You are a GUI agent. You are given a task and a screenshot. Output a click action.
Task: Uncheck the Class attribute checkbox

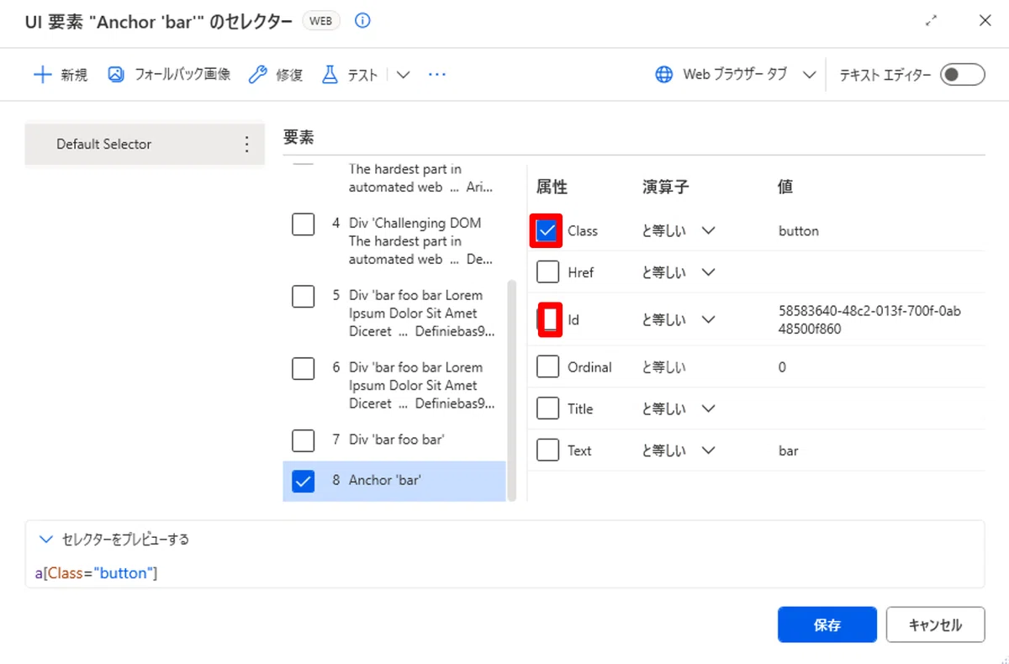pyautogui.click(x=547, y=230)
